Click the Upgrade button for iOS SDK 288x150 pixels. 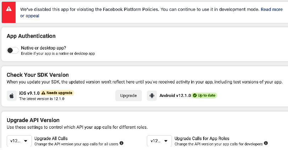click(128, 96)
